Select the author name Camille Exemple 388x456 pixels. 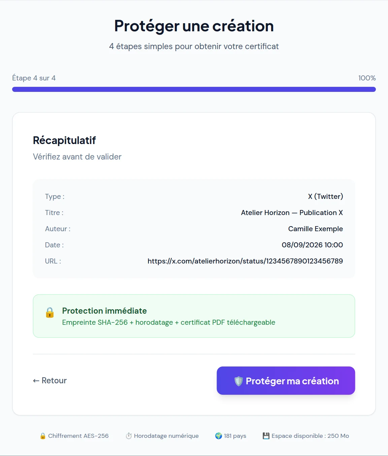click(316, 229)
